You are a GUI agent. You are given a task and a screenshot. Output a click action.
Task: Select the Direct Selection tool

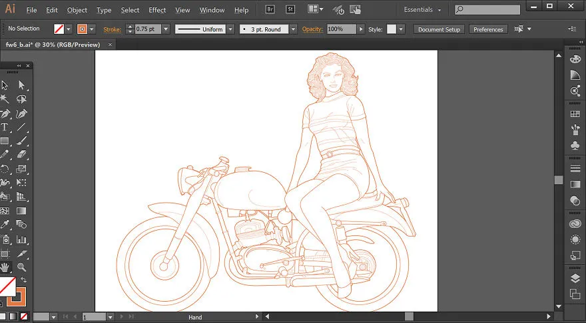(21, 86)
